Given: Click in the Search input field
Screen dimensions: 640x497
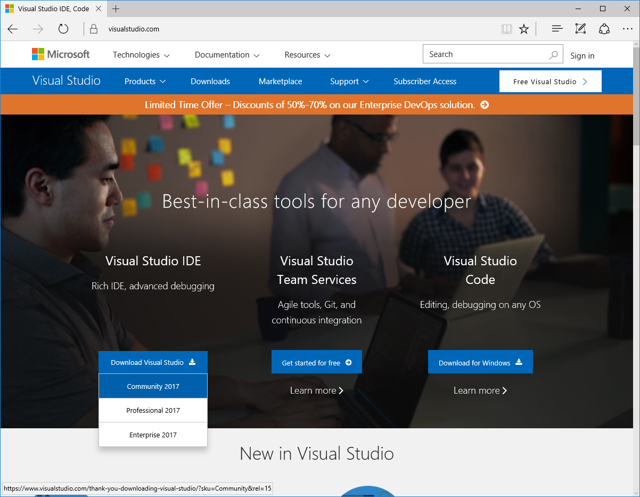Looking at the screenshot, I should (485, 54).
